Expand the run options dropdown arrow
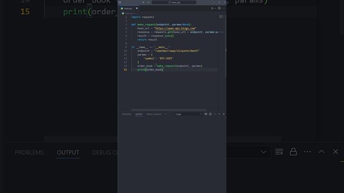The height and width of the screenshot is (193, 344). coord(215,9)
